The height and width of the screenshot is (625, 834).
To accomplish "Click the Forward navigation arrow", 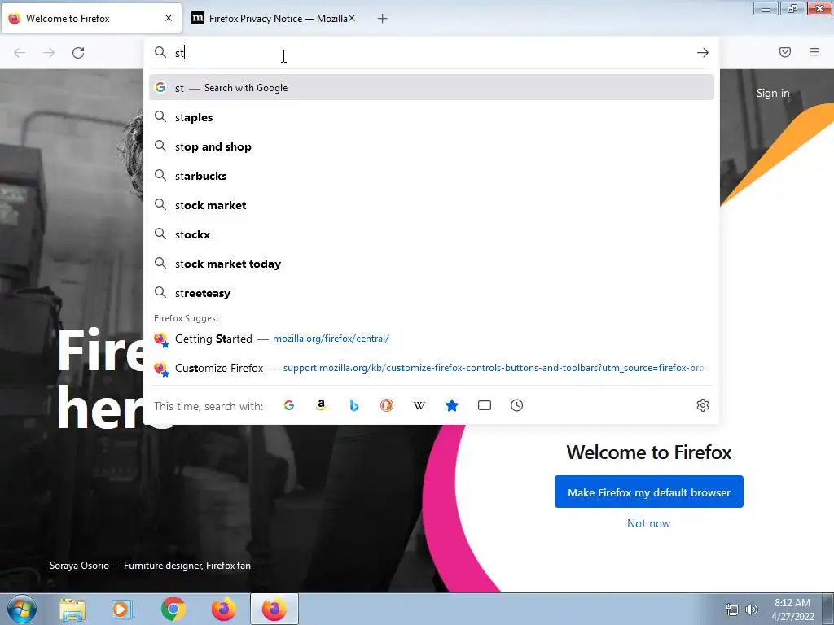I will coord(49,53).
